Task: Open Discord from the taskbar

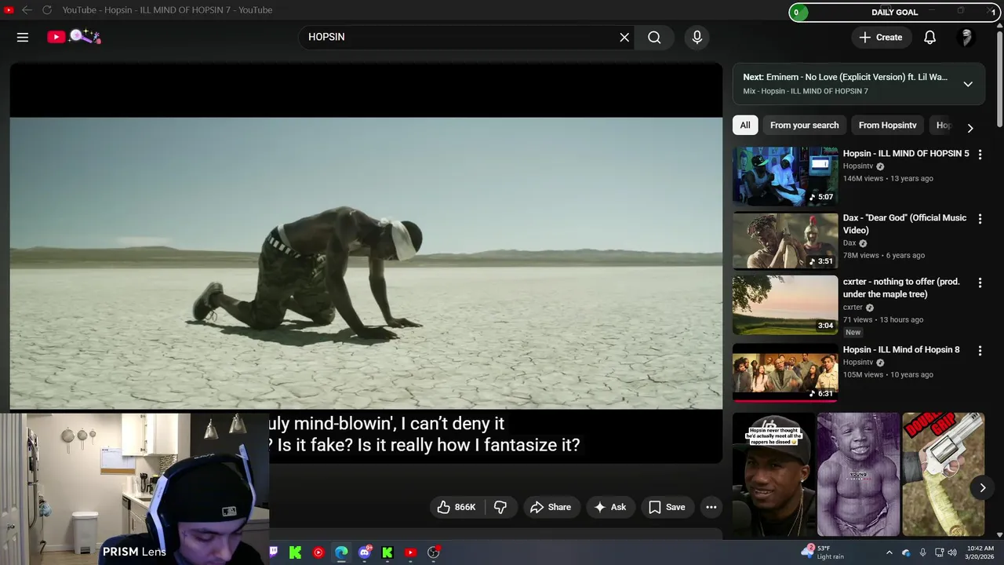Action: point(365,552)
